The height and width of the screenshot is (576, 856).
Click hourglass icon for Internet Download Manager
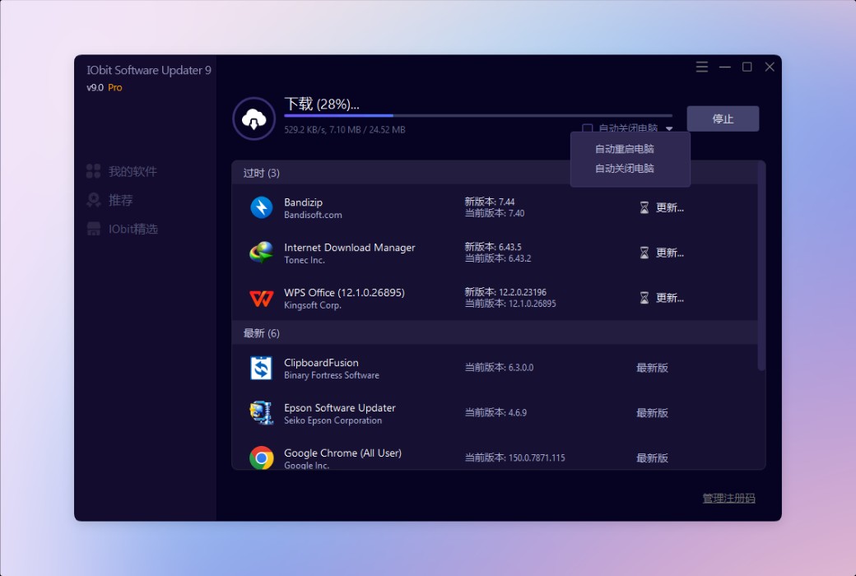pos(644,253)
